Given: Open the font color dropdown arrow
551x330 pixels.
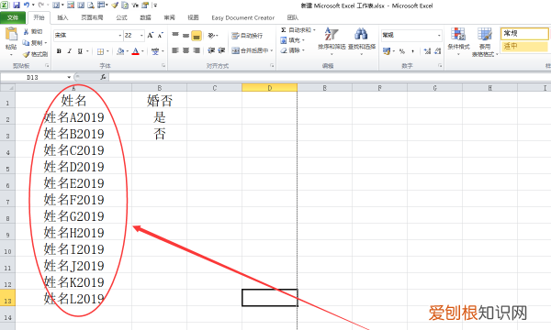Looking at the screenshot, I should [142, 51].
